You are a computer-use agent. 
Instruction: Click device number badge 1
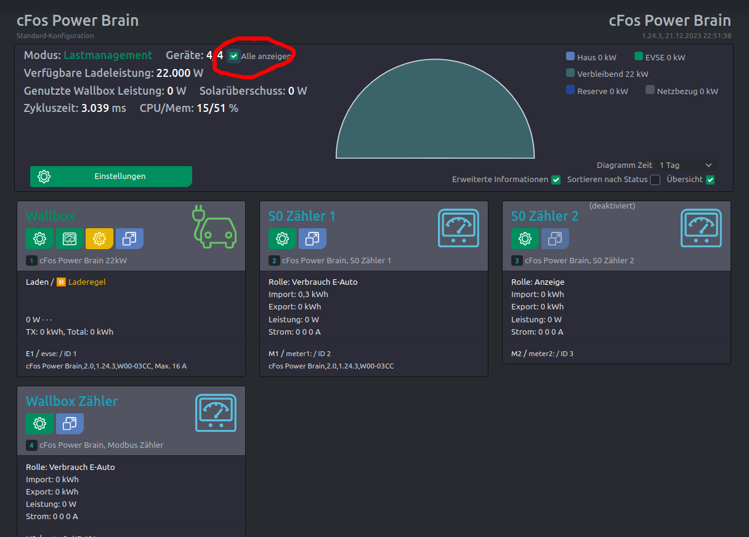tap(31, 261)
